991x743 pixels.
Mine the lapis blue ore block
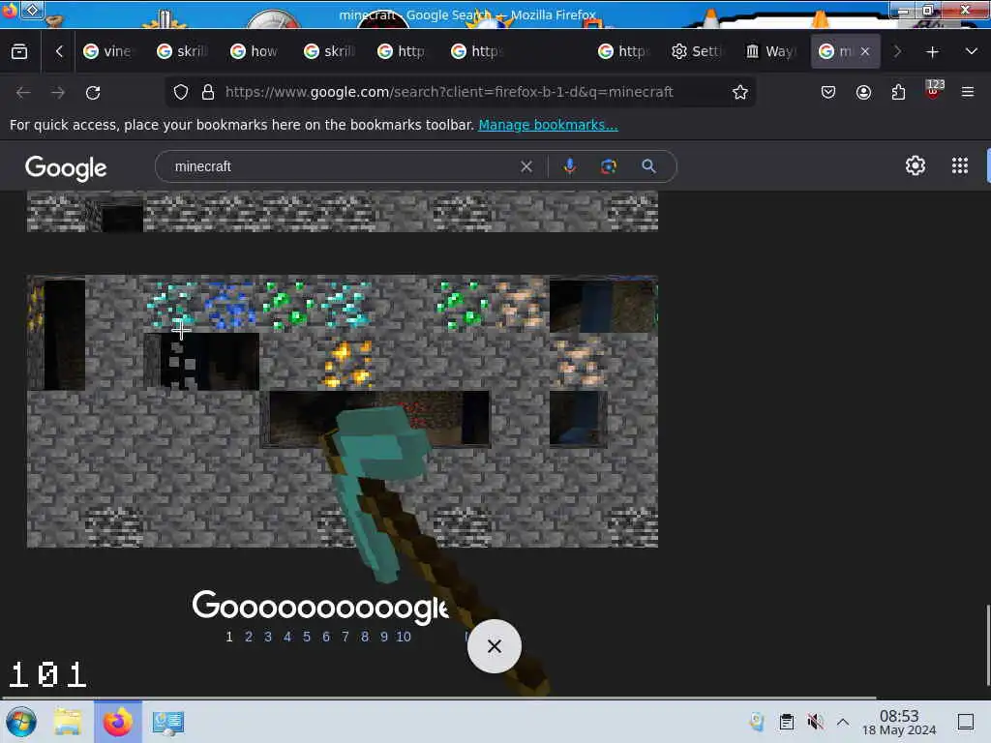(229, 304)
